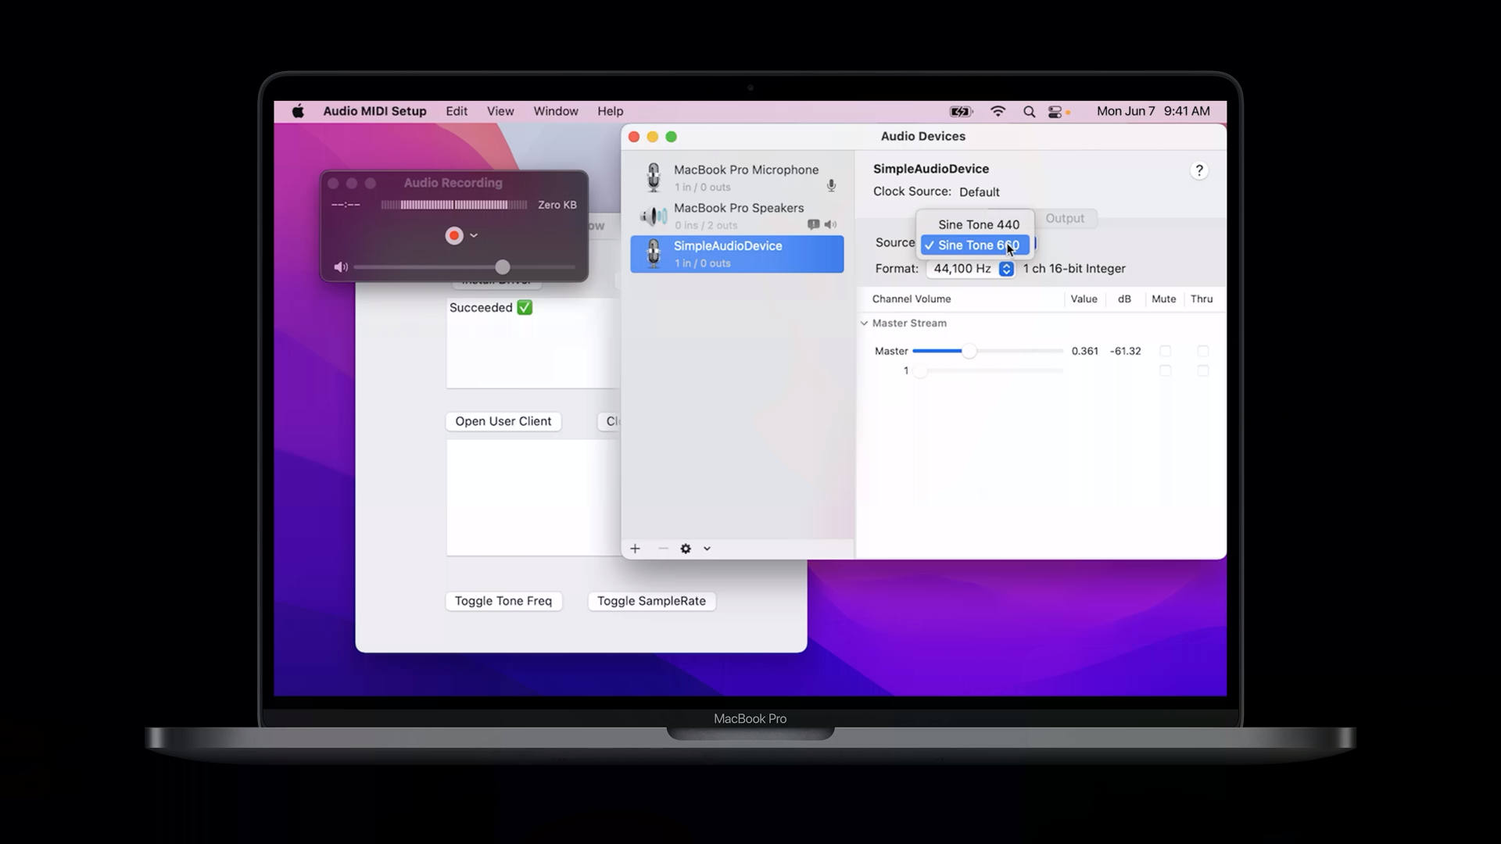
Task: Start recording with the red record button
Action: (x=453, y=235)
